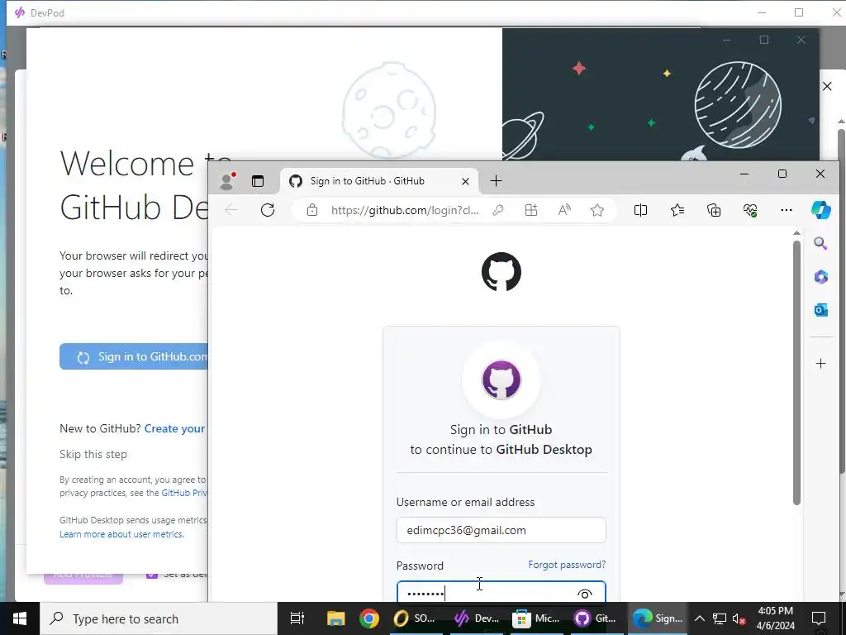Screen dimensions: 846x635
Task: Click the apps available icon in address bar
Action: [531, 210]
